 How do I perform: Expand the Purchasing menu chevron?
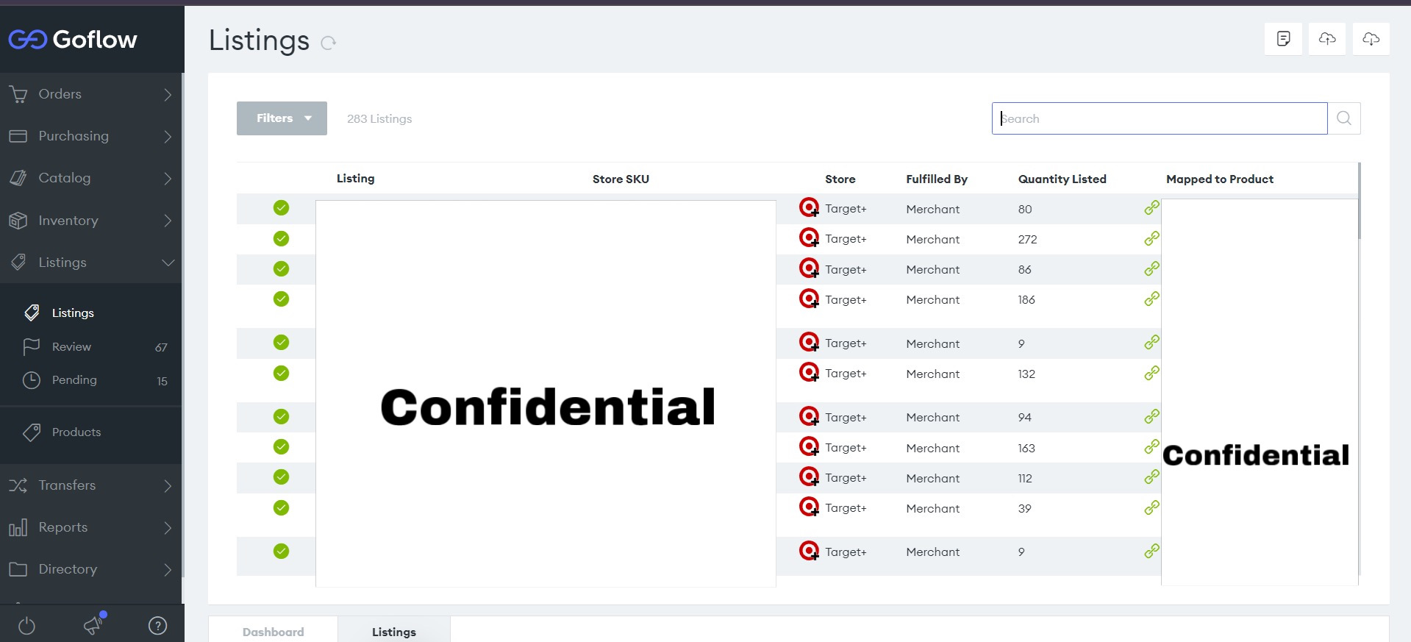coord(168,136)
